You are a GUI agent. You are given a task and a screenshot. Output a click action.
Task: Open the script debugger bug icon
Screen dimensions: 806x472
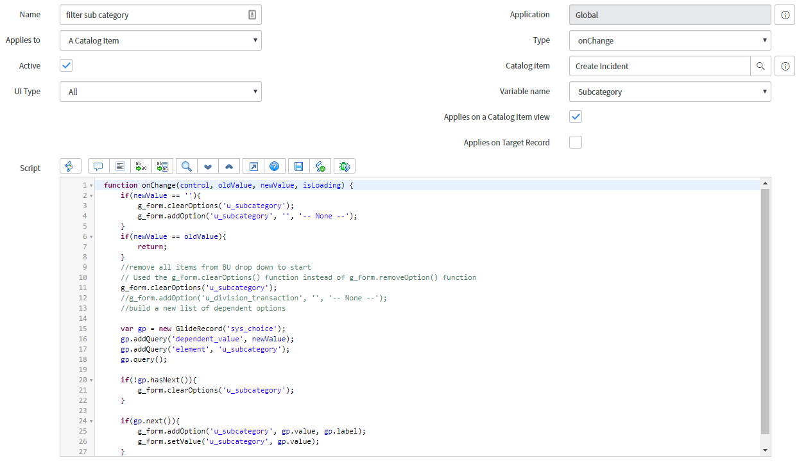[x=345, y=167]
